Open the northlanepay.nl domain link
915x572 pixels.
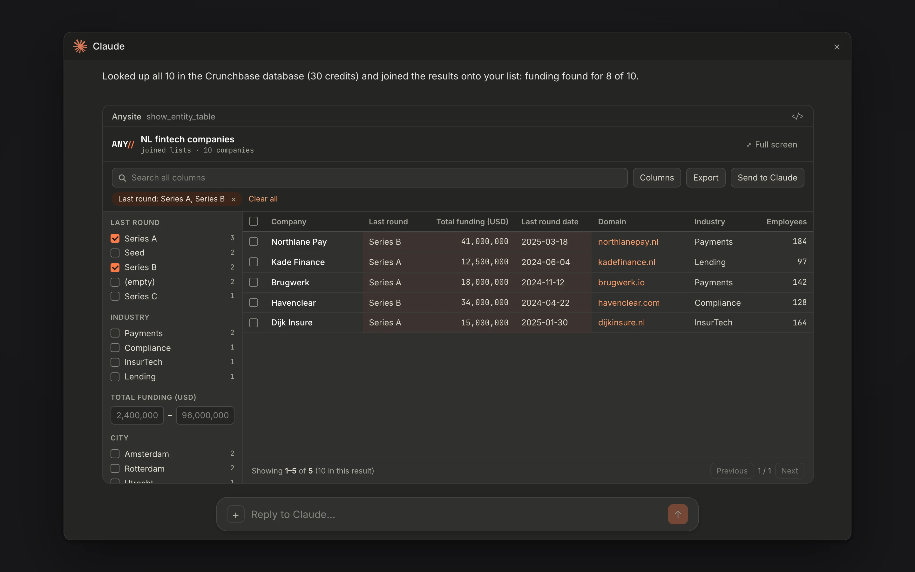[x=628, y=242]
